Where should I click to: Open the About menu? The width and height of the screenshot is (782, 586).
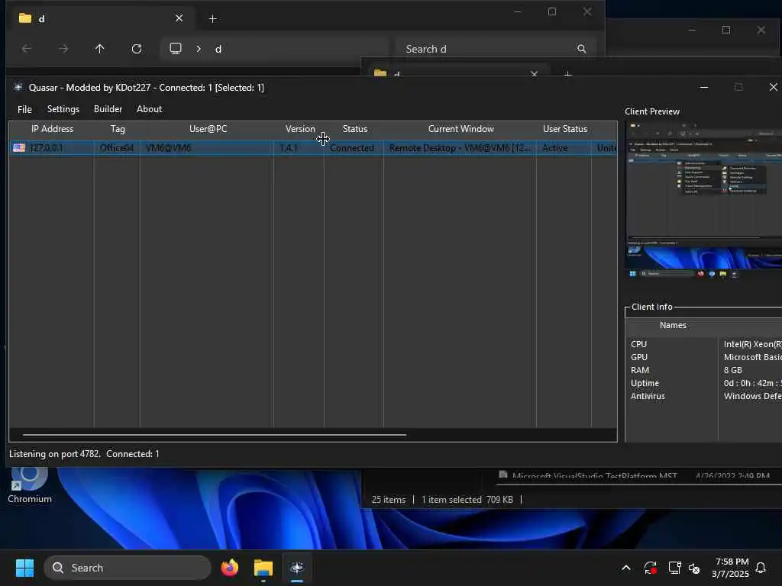[149, 109]
